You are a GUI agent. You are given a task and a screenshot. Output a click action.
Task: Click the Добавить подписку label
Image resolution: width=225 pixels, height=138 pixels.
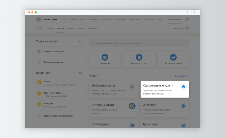tap(53, 62)
